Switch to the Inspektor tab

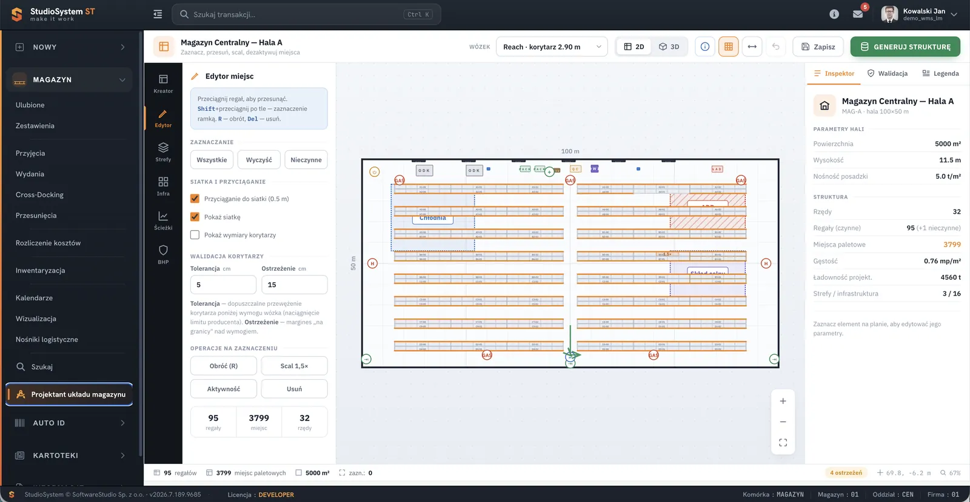(834, 73)
